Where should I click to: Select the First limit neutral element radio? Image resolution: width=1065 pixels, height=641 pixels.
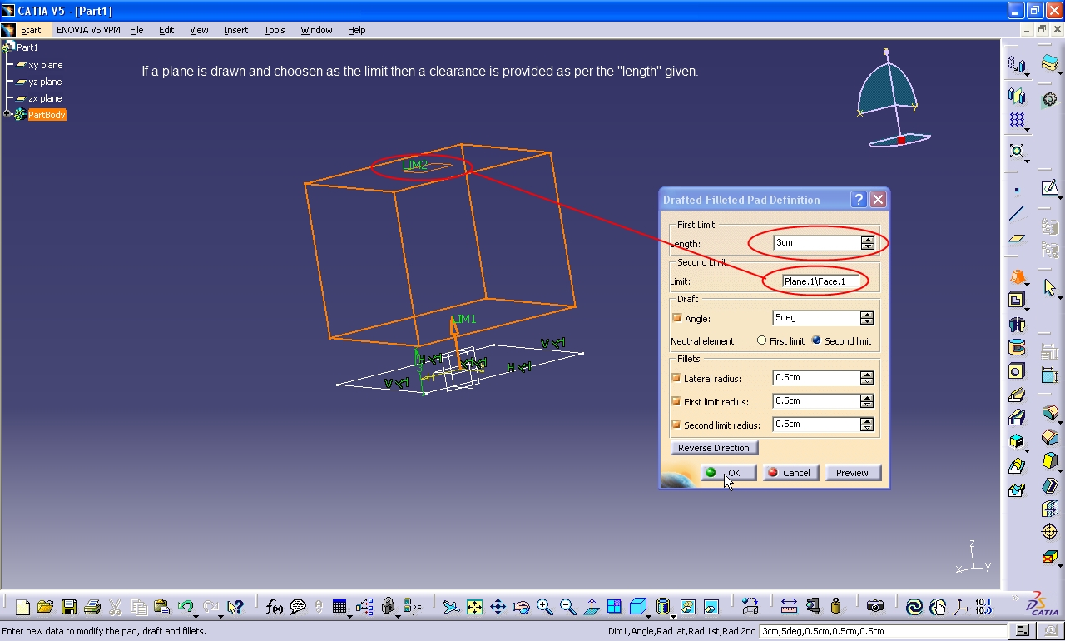click(761, 340)
